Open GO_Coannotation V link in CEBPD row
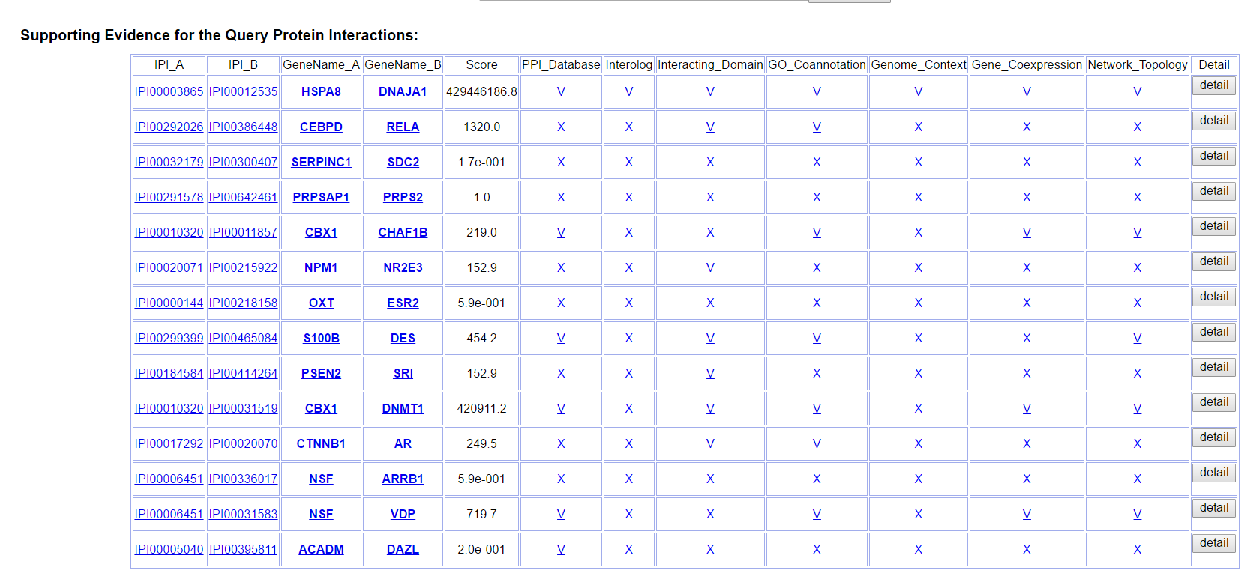This screenshot has height=588, width=1259. (817, 127)
